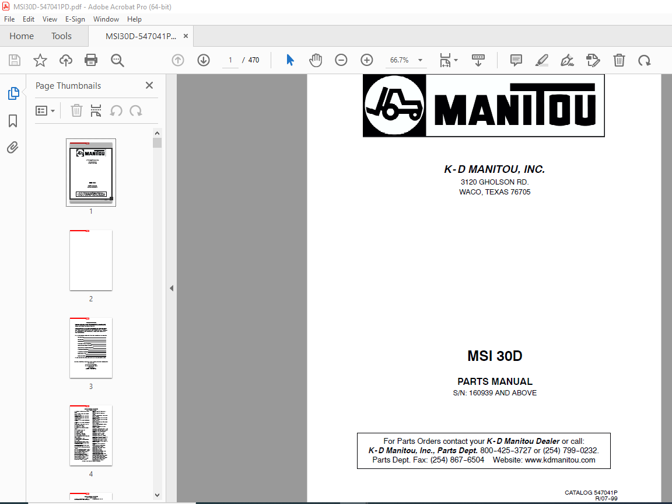Open the Help menu
This screenshot has height=504, width=672.
(134, 19)
